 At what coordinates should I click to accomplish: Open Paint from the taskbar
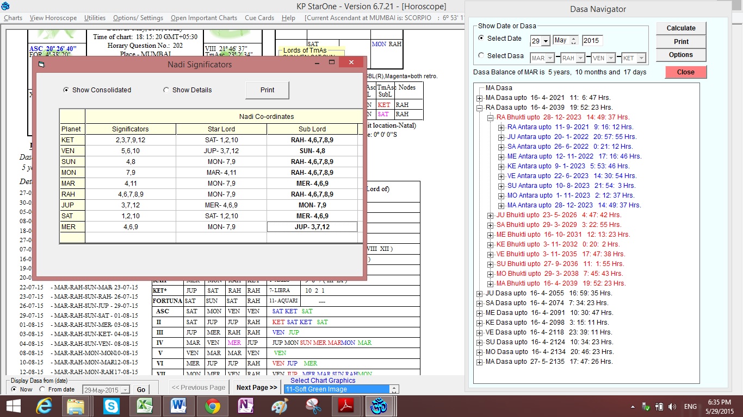pos(280,406)
